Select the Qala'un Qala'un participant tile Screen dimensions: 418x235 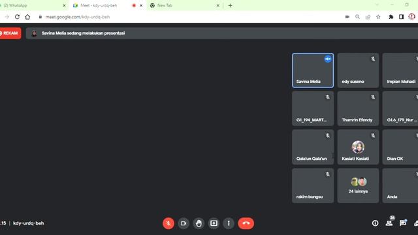[x=313, y=147]
